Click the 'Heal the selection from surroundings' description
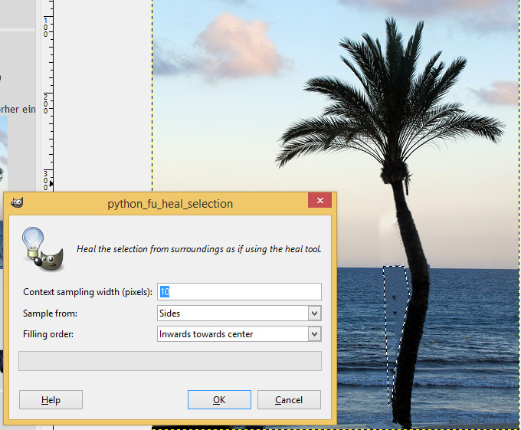 [198, 249]
